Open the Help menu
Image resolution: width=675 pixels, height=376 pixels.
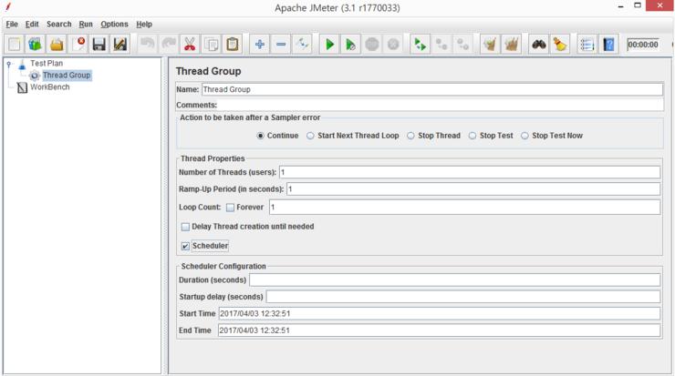coord(144,24)
